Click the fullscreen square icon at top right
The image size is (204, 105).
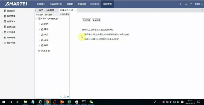[x=202, y=10]
